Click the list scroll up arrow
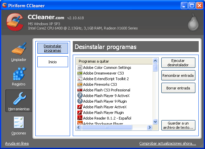Screen dimensions: 205x149 [x=155, y=61]
